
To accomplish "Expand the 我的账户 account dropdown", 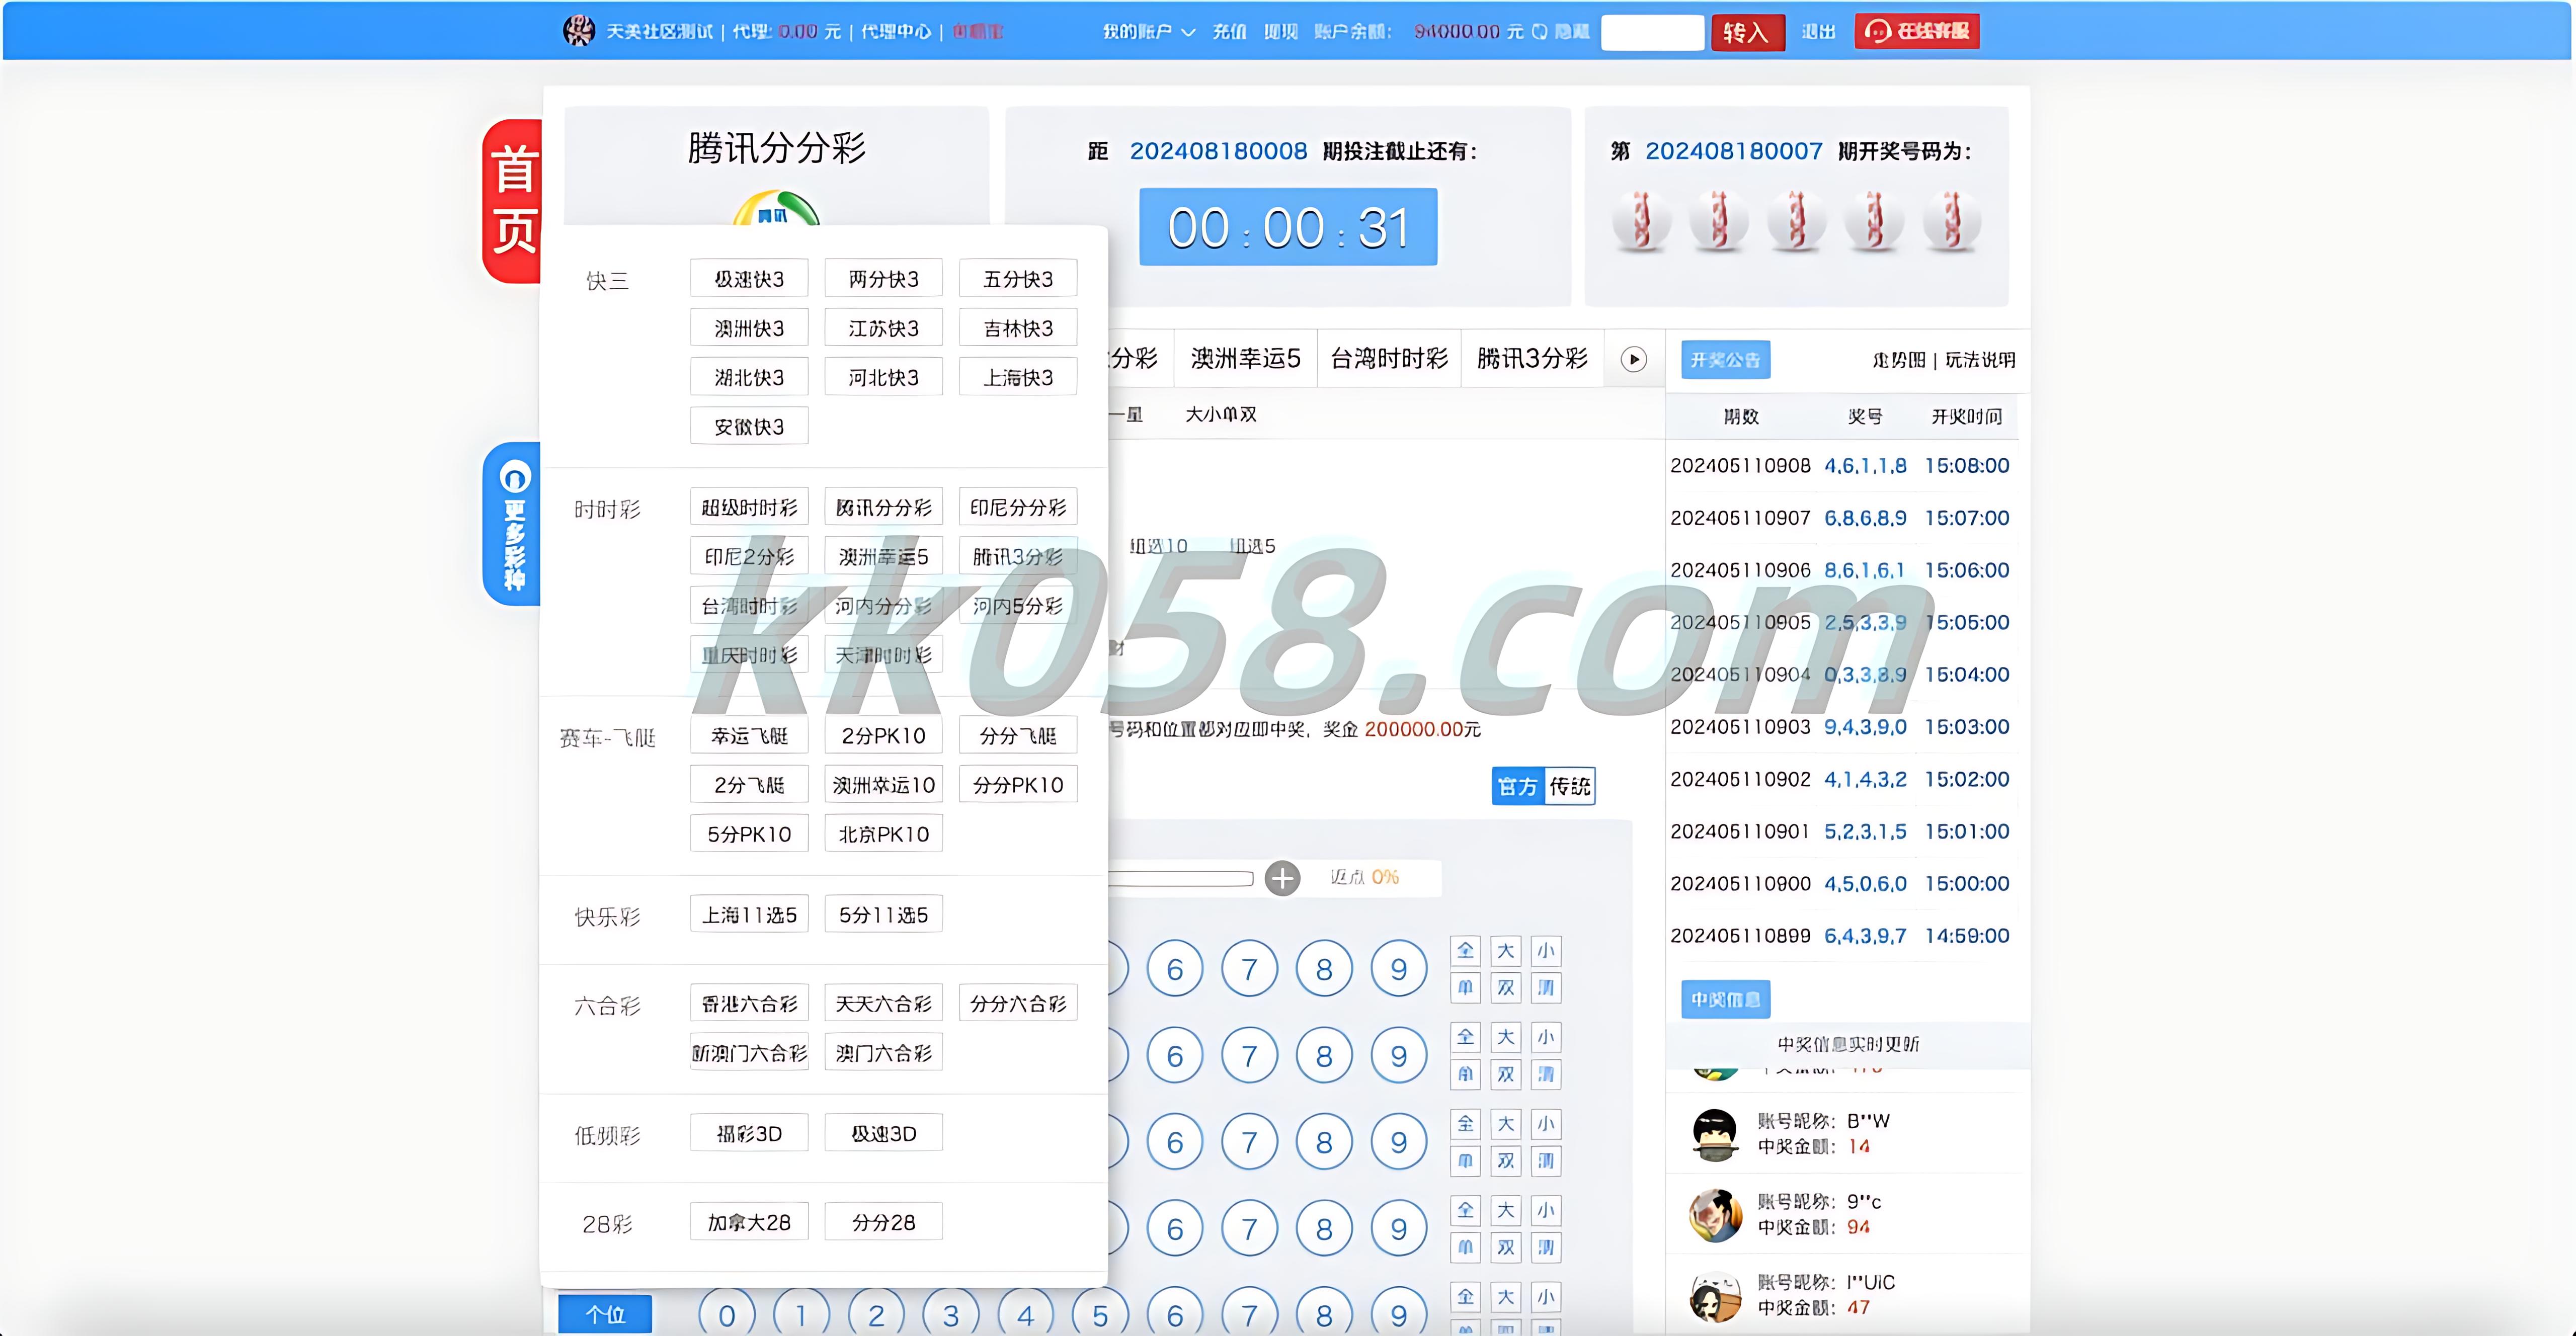I will click(x=1148, y=31).
